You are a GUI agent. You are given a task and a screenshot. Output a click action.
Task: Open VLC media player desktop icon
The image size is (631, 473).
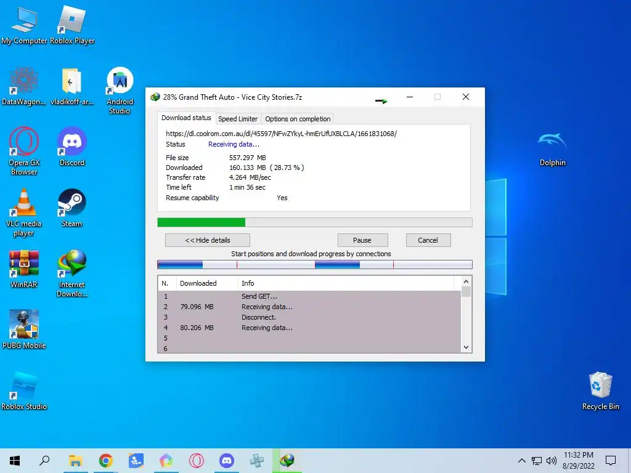[x=24, y=212]
